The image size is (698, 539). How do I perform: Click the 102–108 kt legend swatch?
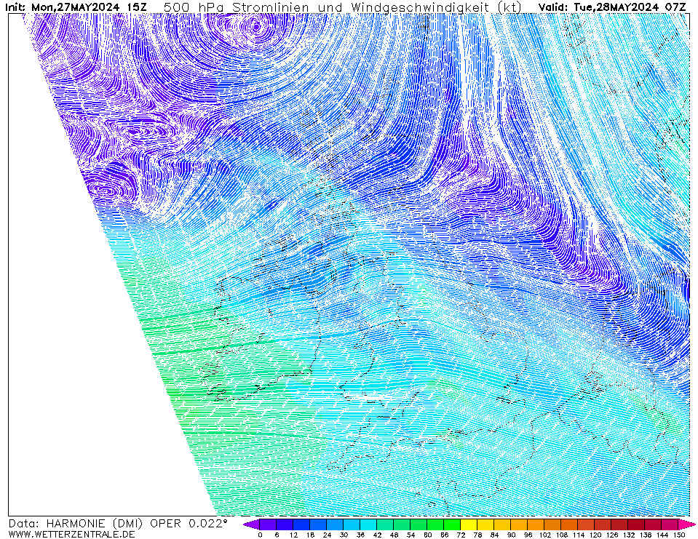click(553, 524)
